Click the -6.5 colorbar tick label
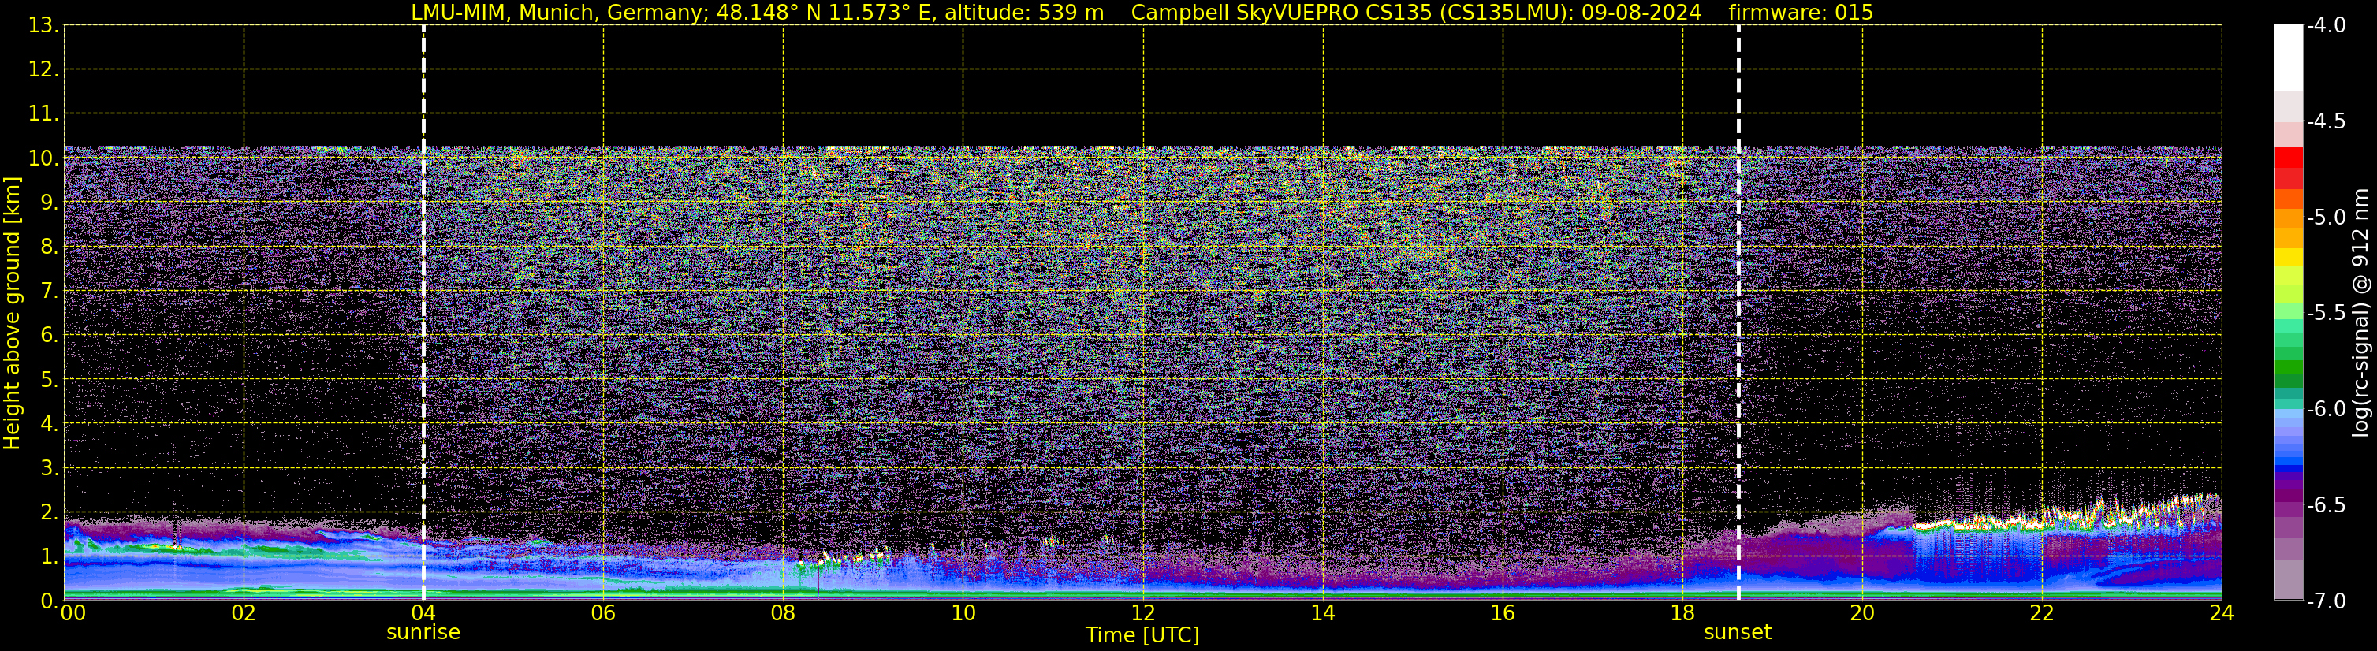 2327,504
